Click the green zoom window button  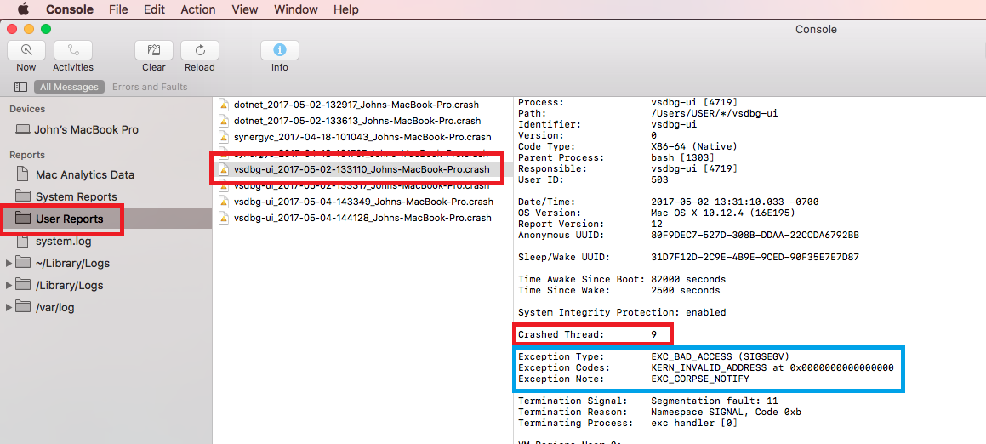click(x=45, y=29)
